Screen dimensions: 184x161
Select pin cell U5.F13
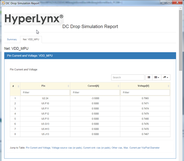click(45, 119)
